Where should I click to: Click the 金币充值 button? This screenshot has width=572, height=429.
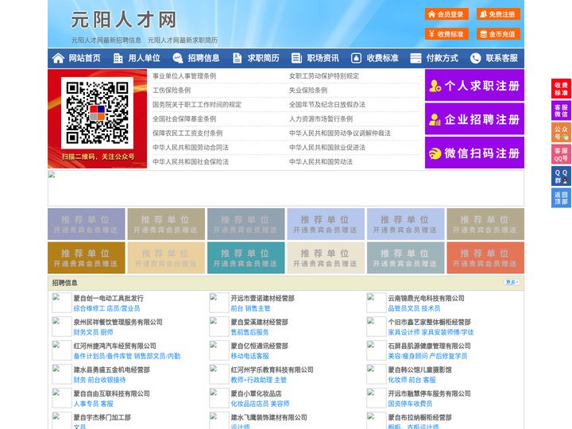coord(498,34)
